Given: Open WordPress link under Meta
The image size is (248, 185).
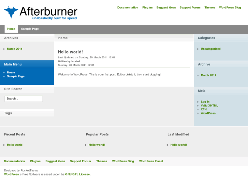Looking at the screenshot, I should click(x=208, y=113).
